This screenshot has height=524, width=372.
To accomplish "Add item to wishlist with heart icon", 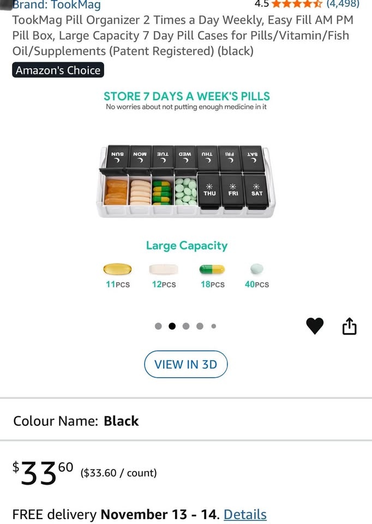I will (x=315, y=326).
